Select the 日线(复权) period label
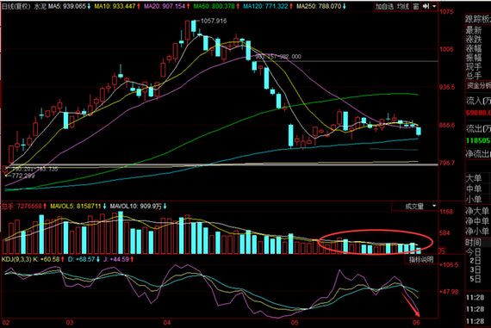 pyautogui.click(x=16, y=6)
